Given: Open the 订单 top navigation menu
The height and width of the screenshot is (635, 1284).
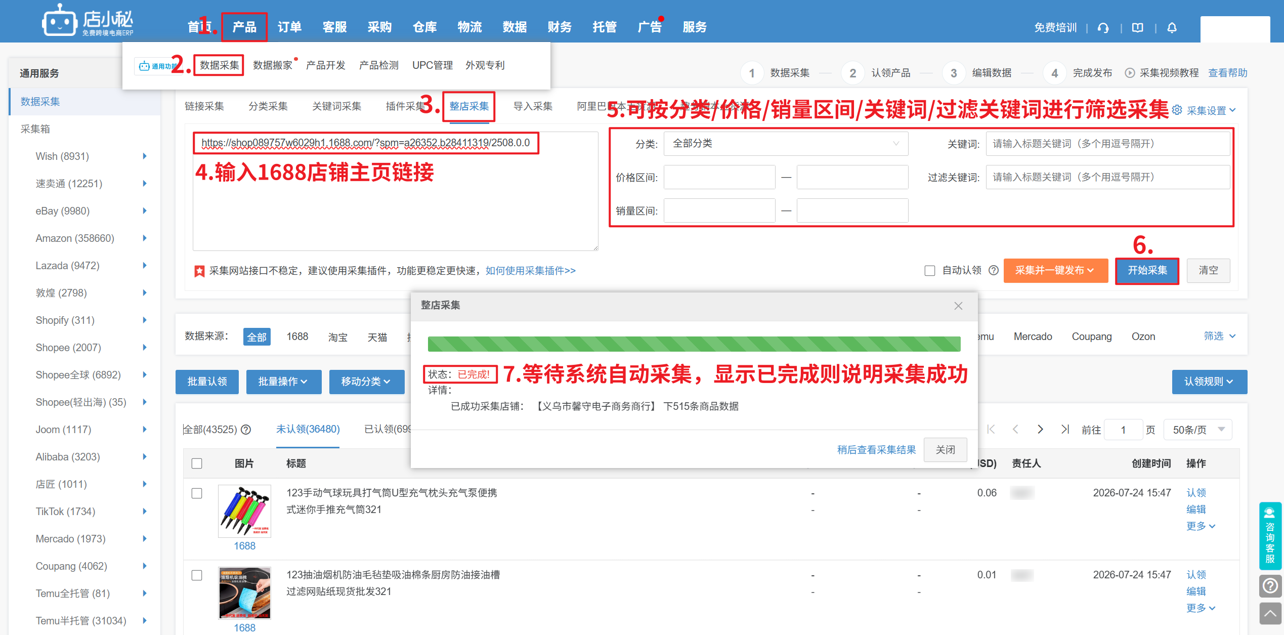Looking at the screenshot, I should coord(289,27).
